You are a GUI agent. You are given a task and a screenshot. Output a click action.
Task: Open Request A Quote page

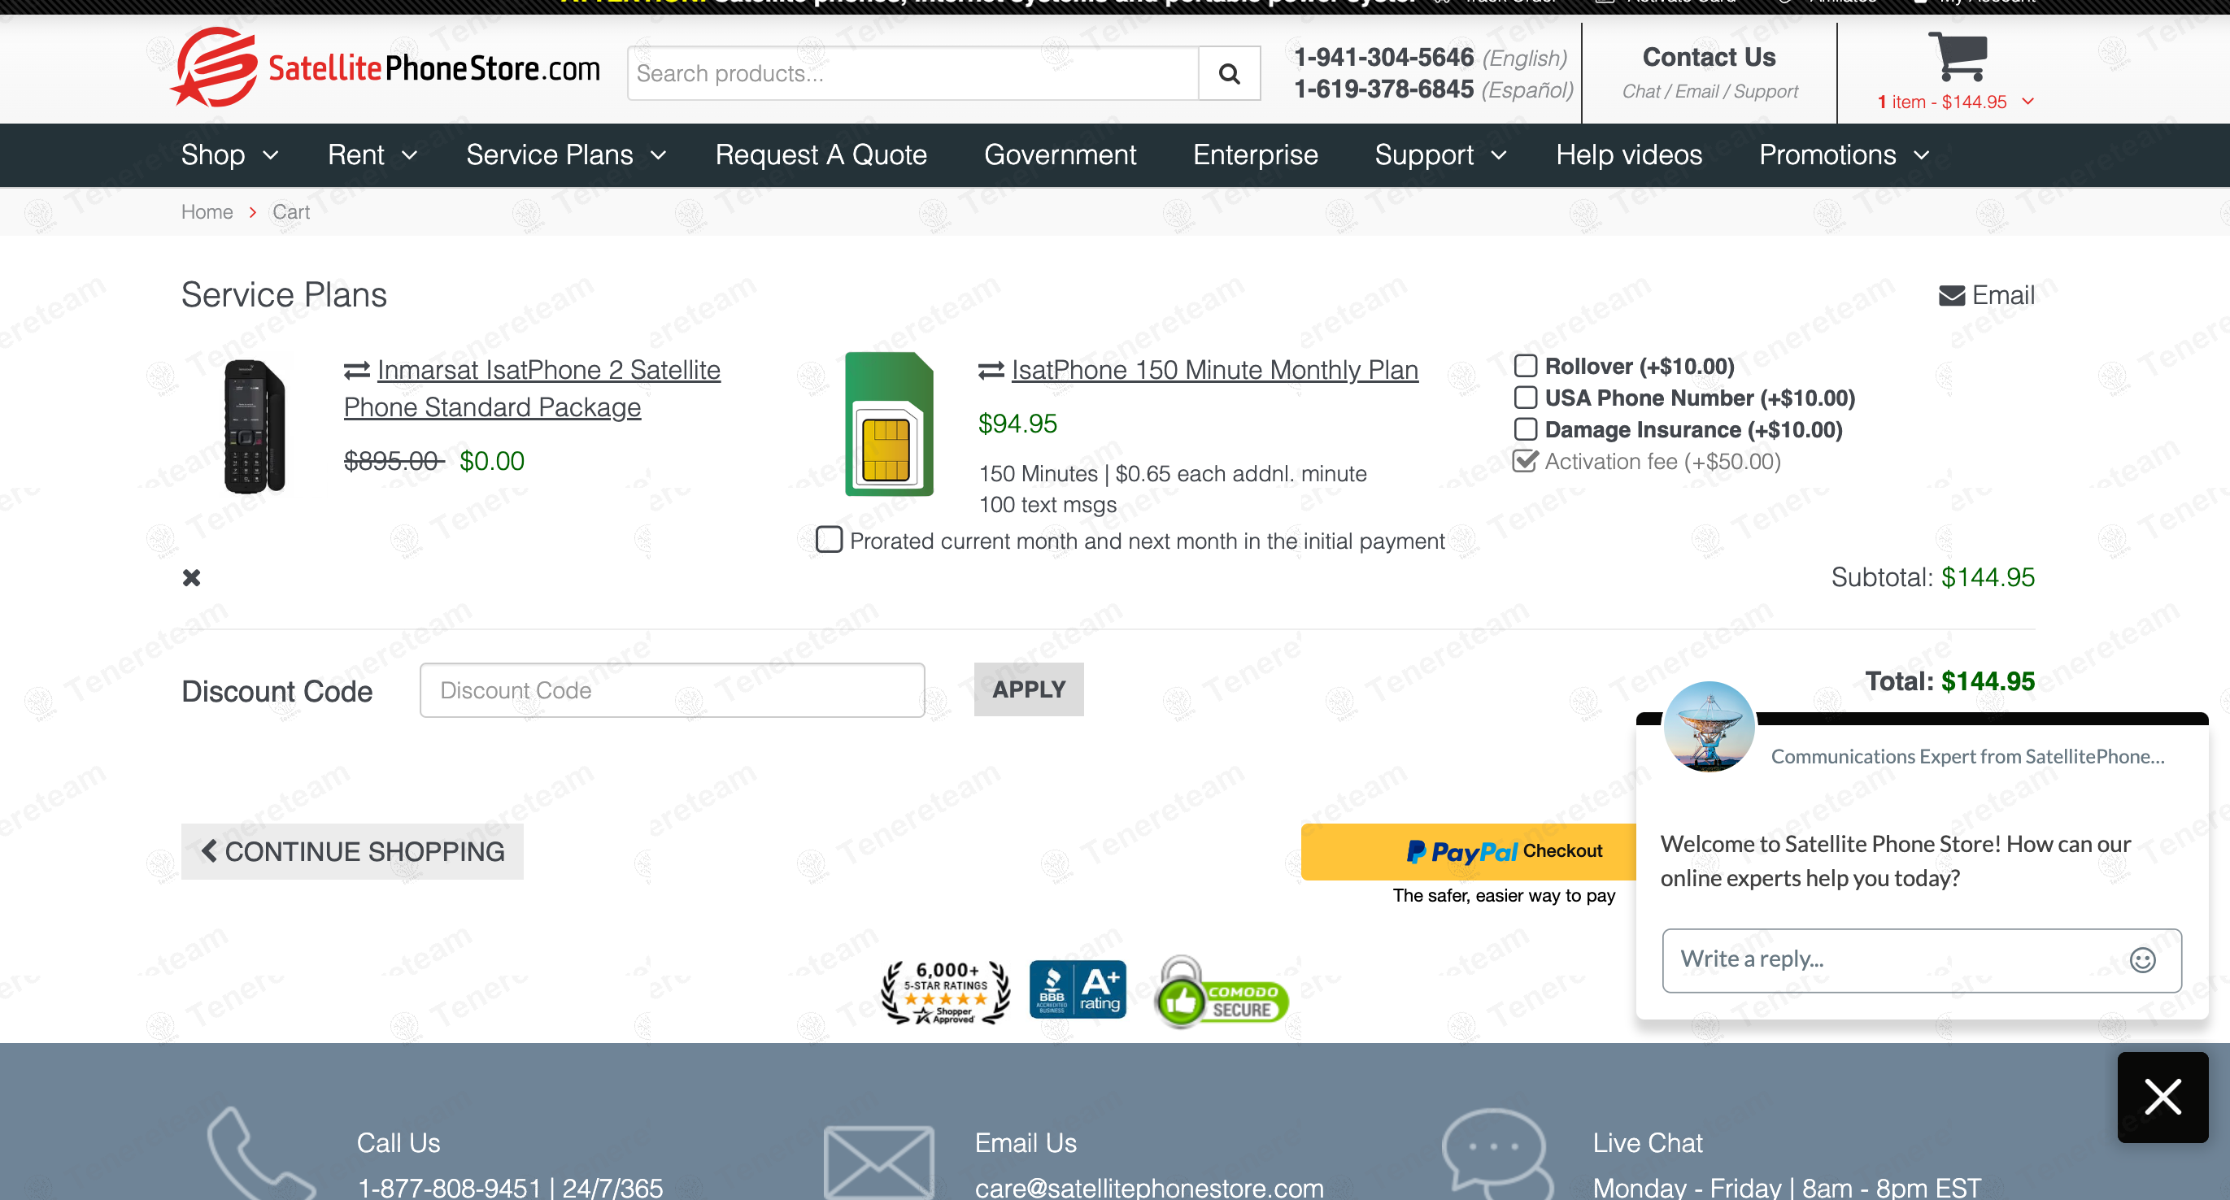820,154
